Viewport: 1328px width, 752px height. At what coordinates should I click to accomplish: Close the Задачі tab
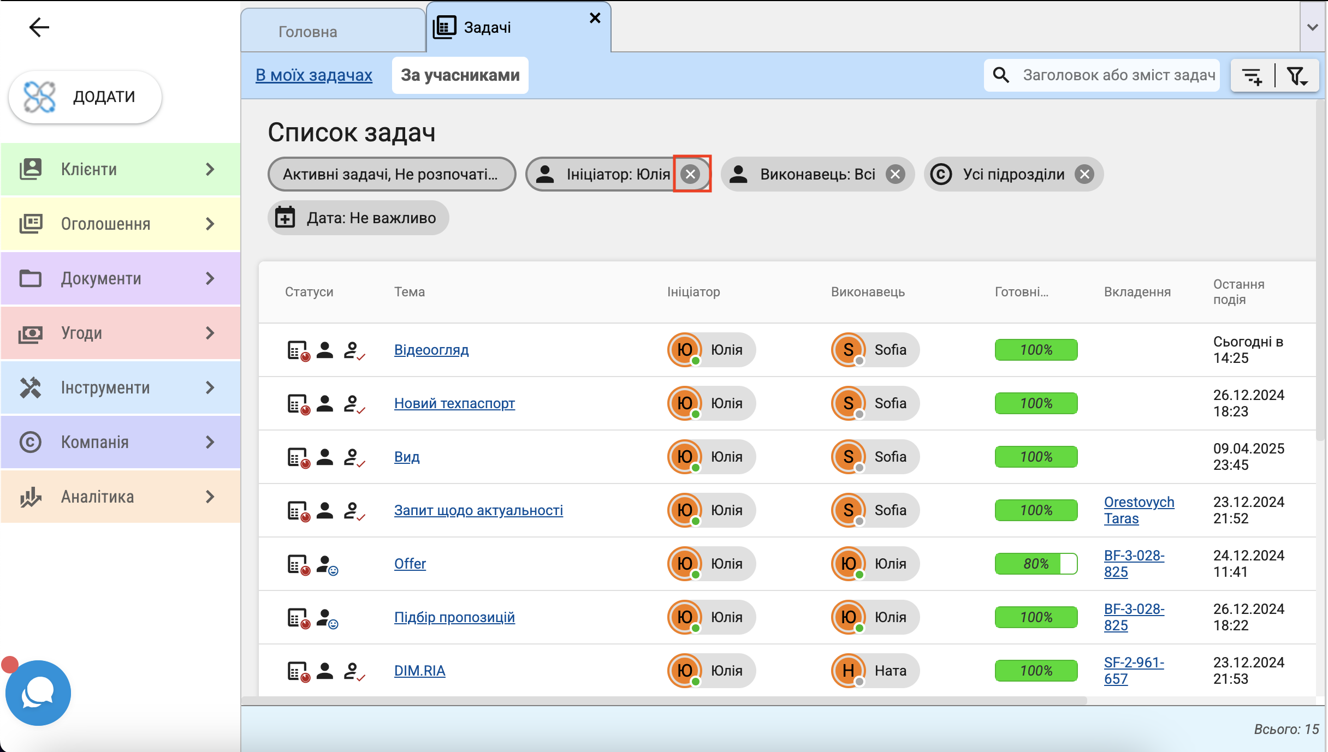pos(595,18)
